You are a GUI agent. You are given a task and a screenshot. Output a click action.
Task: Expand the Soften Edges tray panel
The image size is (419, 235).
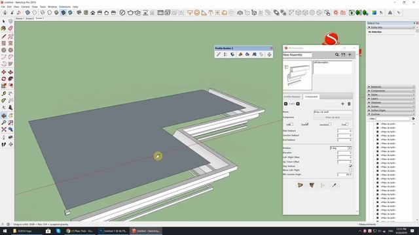coord(391,110)
